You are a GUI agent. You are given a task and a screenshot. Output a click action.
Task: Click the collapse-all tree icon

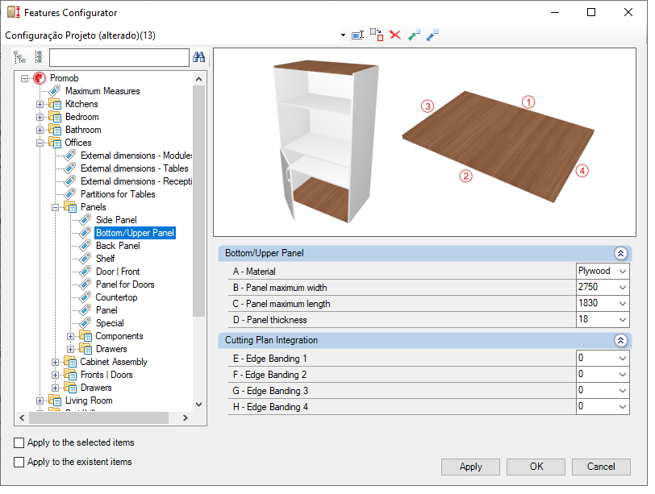(x=39, y=57)
